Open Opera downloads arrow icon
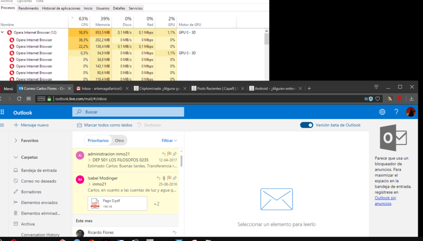 pyautogui.click(x=411, y=99)
